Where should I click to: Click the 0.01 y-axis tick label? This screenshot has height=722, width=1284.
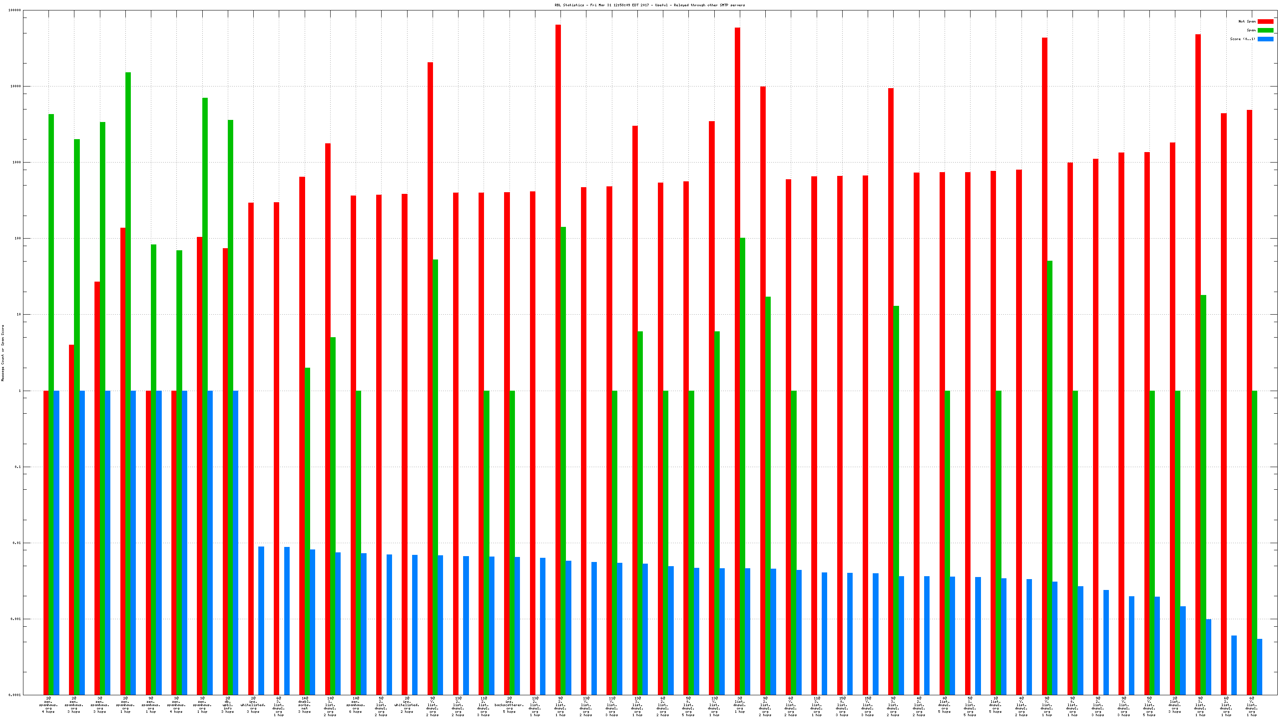point(16,543)
